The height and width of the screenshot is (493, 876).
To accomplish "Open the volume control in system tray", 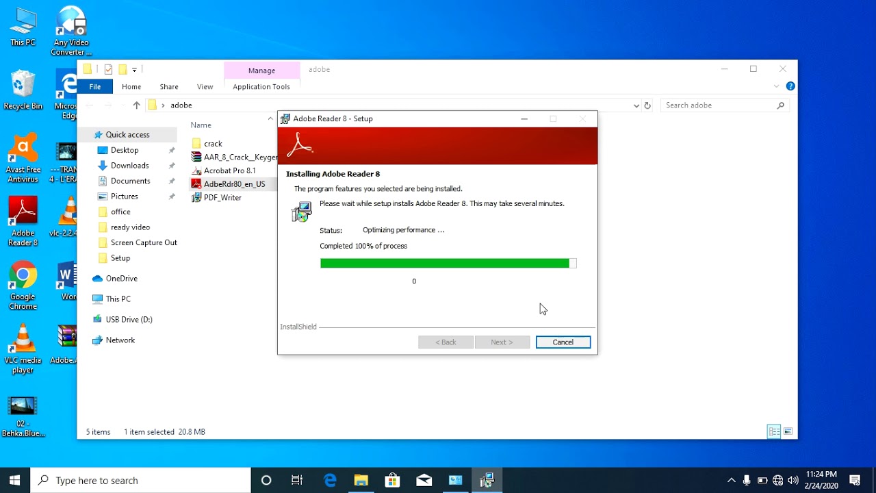I will pos(793,480).
